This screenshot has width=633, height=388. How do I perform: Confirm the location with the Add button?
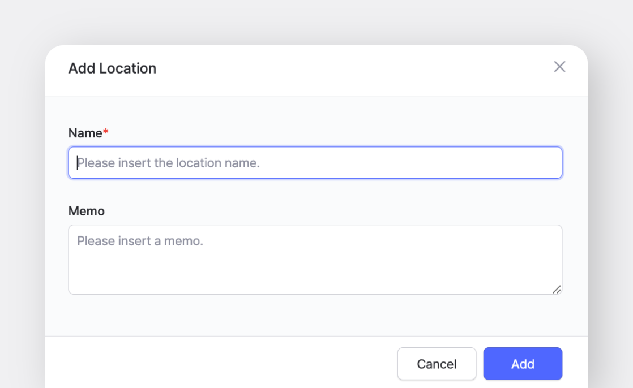tap(523, 364)
